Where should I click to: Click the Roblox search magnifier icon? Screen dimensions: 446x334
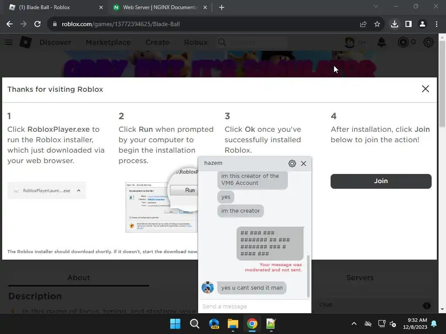pos(222,42)
